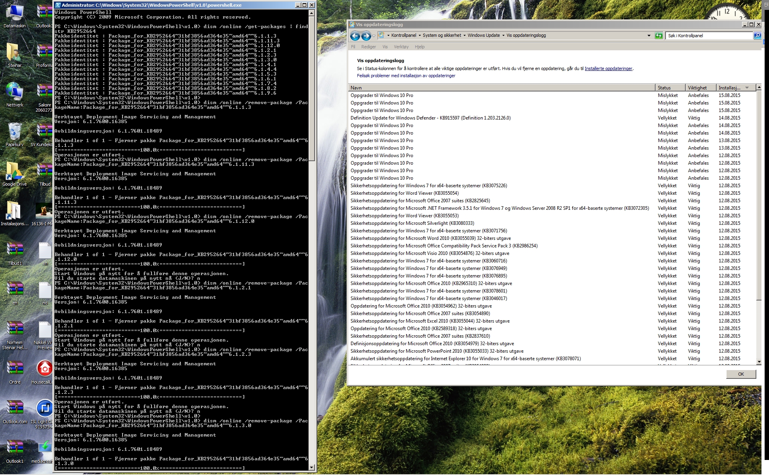
Task: Click update list scrollbar down arrow
Action: (759, 362)
